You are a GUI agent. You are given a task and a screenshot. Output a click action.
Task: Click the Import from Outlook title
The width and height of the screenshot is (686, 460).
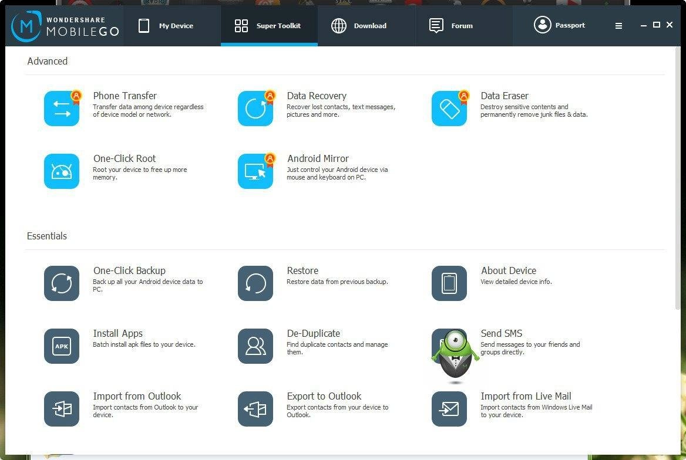pyautogui.click(x=137, y=396)
